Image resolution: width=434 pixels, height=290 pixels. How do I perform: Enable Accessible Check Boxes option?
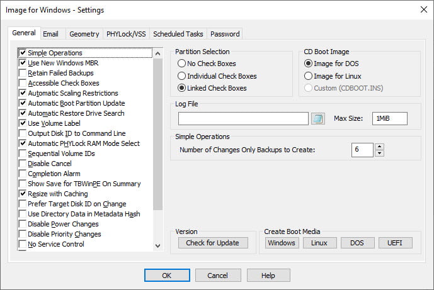pos(23,83)
